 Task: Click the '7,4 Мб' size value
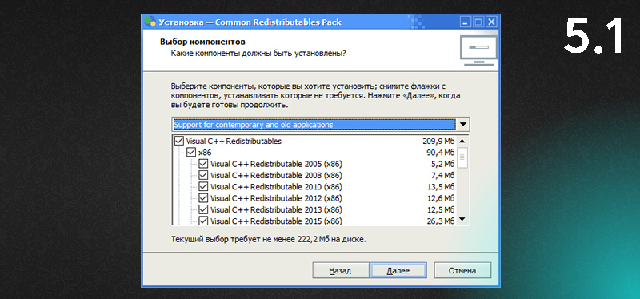[442, 176]
